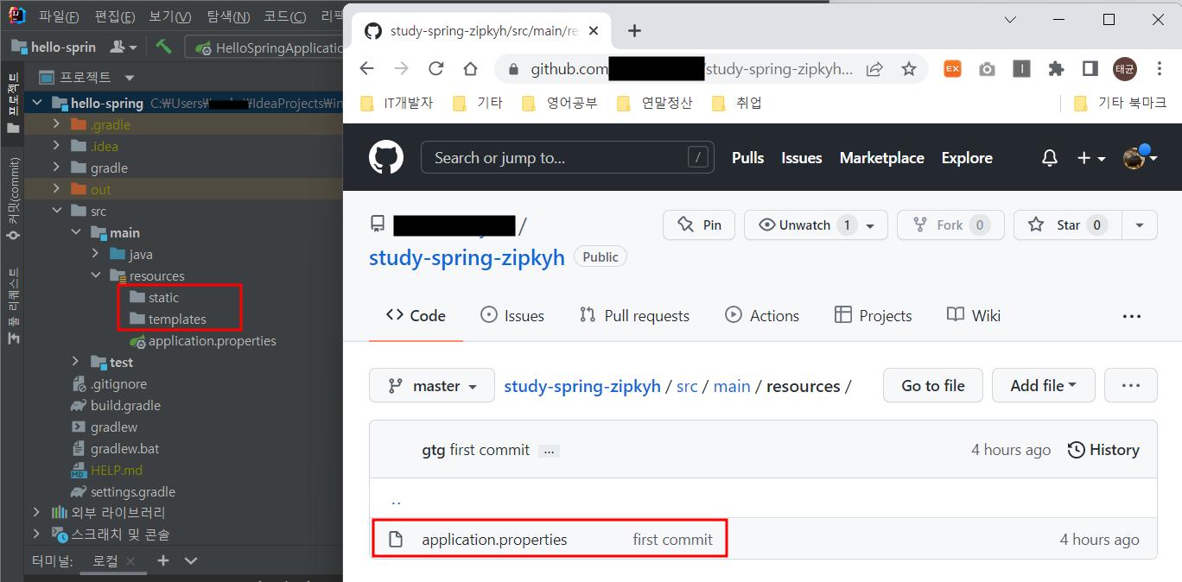
Task: Collapse the hello-spring root node
Action: (x=37, y=103)
